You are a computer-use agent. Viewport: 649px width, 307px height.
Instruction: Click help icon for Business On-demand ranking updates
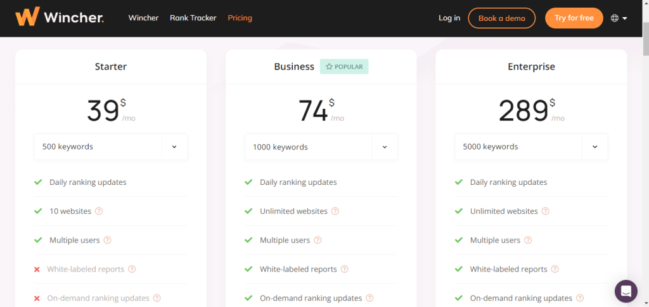click(369, 298)
